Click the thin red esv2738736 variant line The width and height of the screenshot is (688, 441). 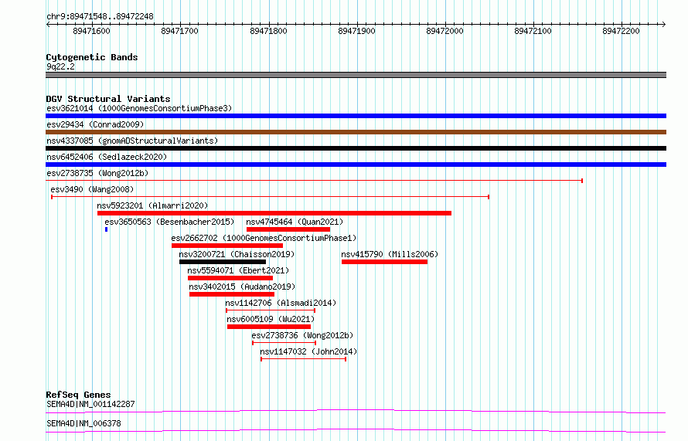pos(284,343)
